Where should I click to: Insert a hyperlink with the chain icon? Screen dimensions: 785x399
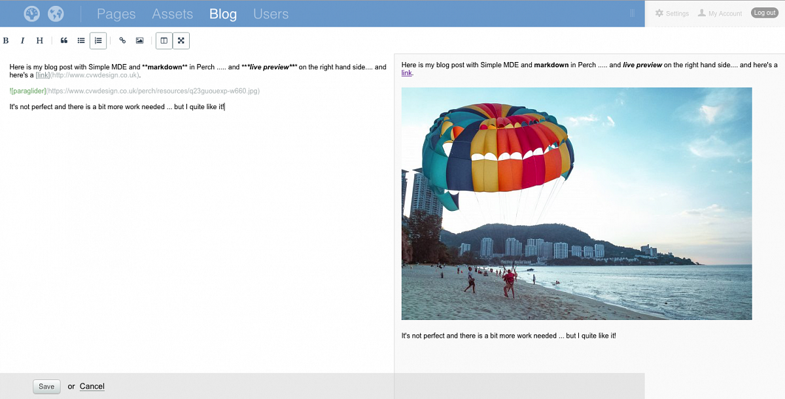(122, 40)
